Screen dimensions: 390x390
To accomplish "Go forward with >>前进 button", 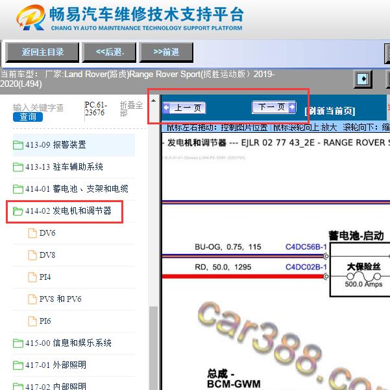I will coord(166,52).
